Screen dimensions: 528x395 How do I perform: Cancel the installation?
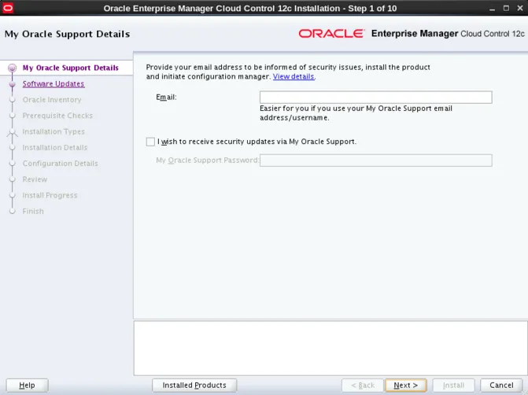(x=501, y=386)
